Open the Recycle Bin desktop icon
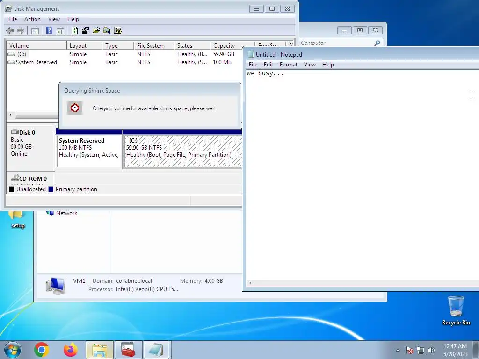 click(x=456, y=310)
